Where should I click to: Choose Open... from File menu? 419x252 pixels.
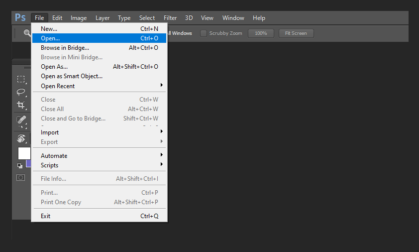99,38
